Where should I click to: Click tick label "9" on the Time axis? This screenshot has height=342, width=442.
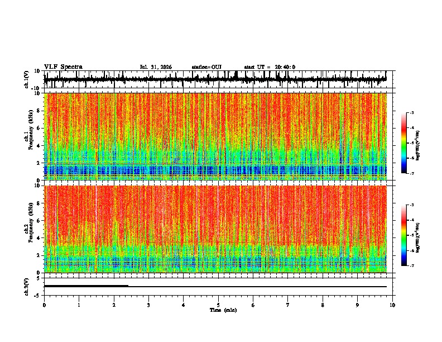pos(357,305)
